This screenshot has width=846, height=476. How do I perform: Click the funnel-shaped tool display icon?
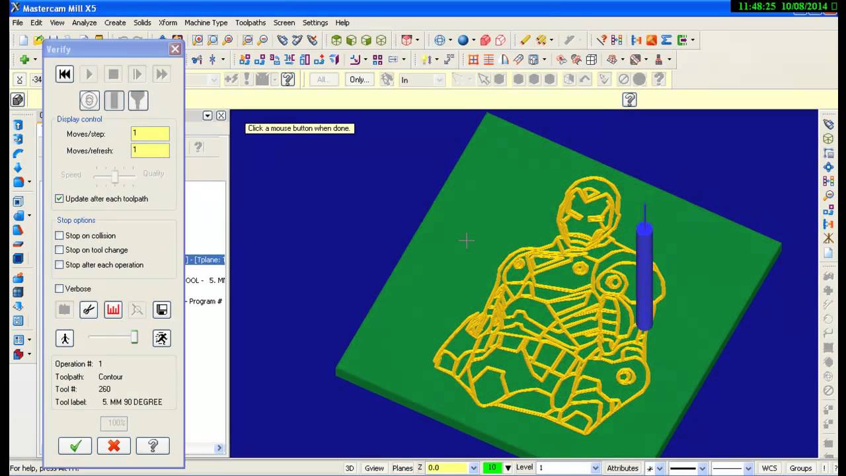tap(138, 100)
